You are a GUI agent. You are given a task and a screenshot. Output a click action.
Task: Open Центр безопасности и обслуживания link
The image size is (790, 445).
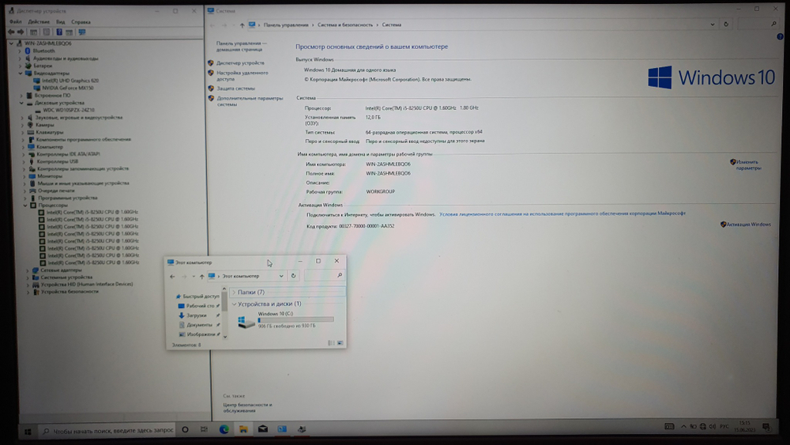click(247, 408)
